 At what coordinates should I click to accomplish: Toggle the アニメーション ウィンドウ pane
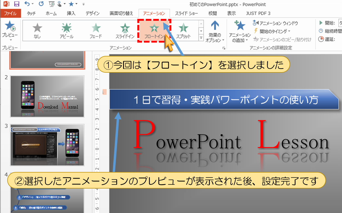[x=275, y=23]
